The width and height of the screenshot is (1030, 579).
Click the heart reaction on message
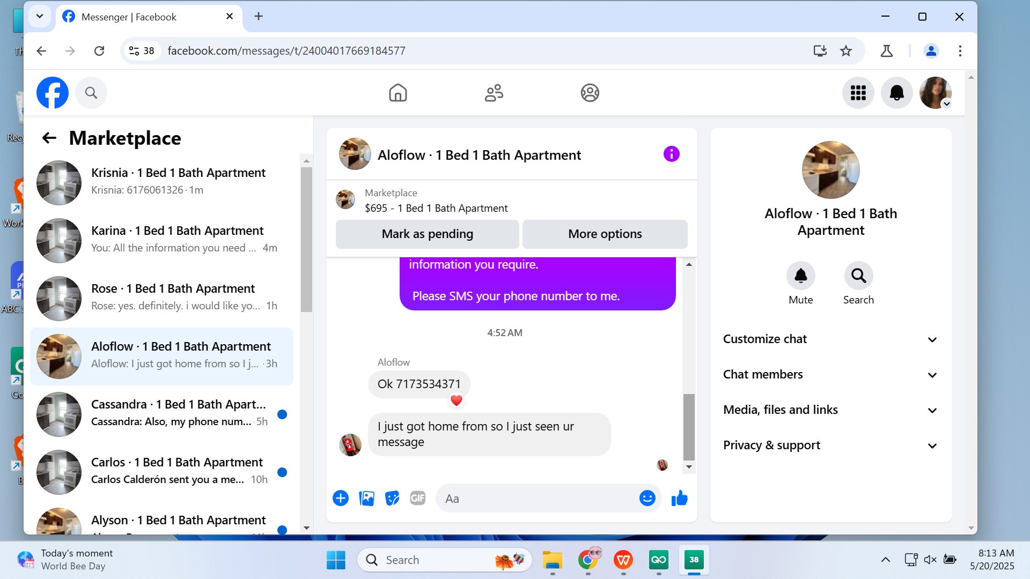(456, 400)
